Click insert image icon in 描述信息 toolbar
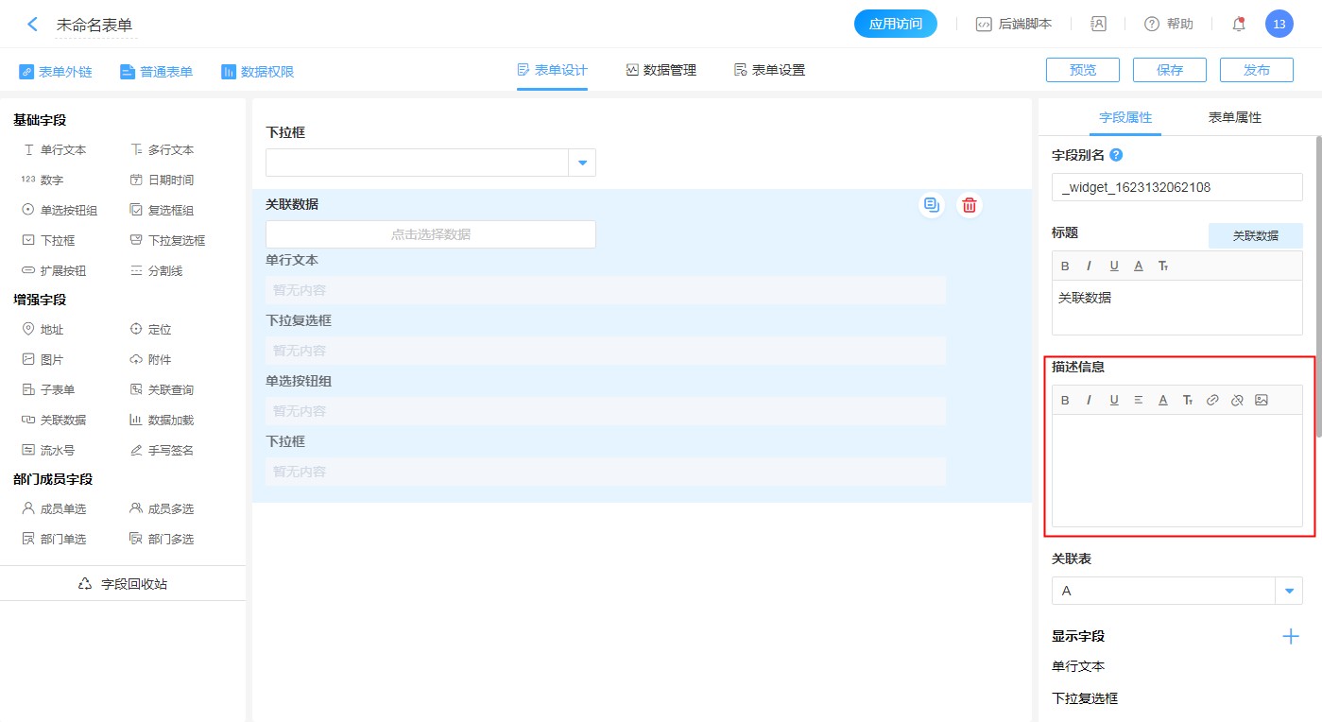 coord(1262,401)
